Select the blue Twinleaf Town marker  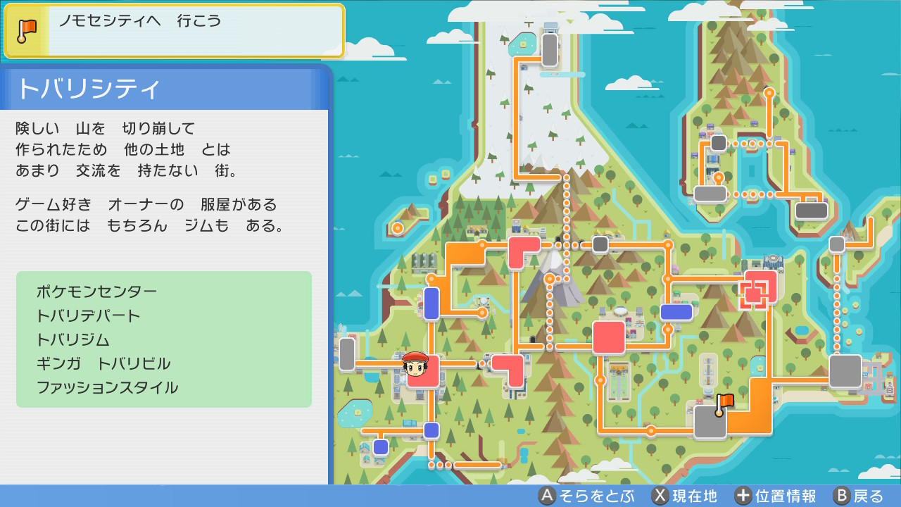click(381, 447)
